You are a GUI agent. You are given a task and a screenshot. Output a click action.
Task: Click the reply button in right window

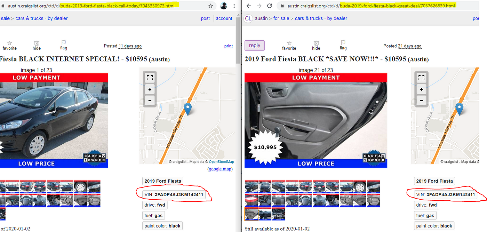255,46
